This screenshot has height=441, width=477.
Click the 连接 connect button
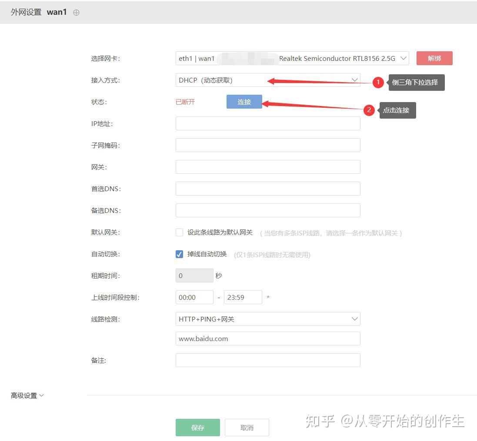(x=244, y=102)
